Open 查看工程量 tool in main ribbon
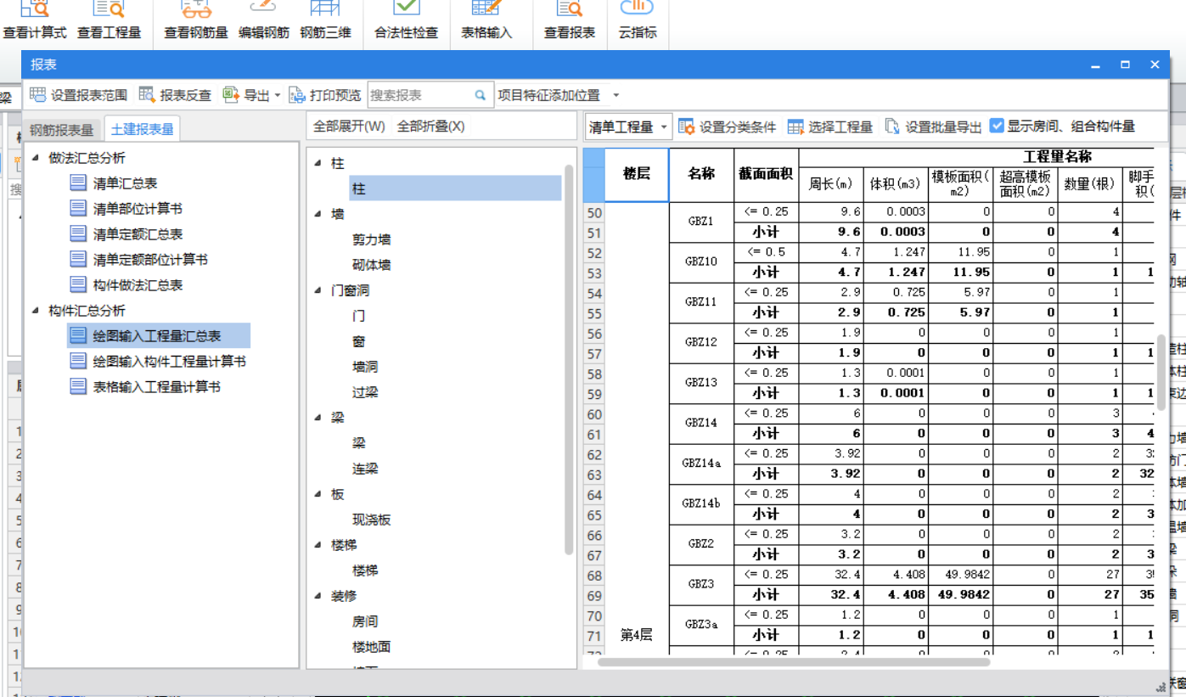Image resolution: width=1186 pixels, height=697 pixels. 109,22
